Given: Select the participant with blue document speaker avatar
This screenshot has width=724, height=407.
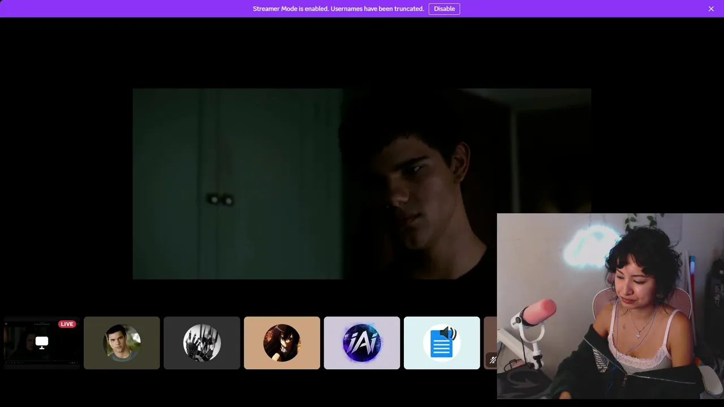Looking at the screenshot, I should click(442, 343).
